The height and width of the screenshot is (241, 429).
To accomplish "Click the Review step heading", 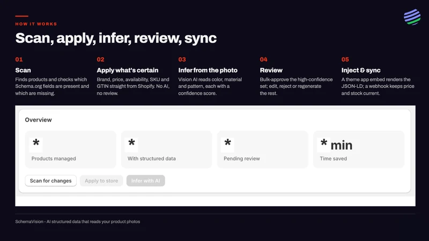I will tap(271, 70).
